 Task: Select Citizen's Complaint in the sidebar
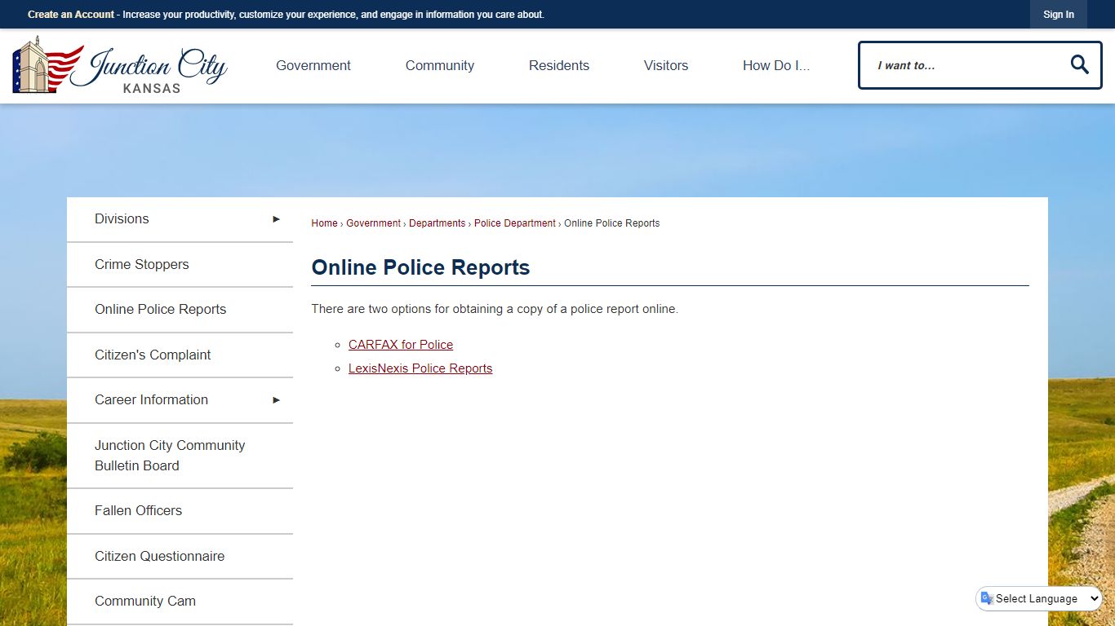coord(180,355)
